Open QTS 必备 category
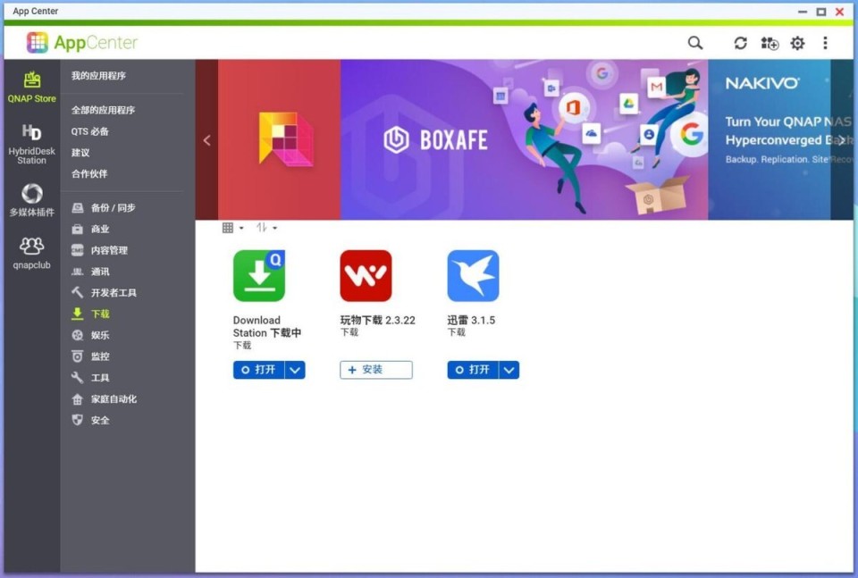 pos(89,131)
